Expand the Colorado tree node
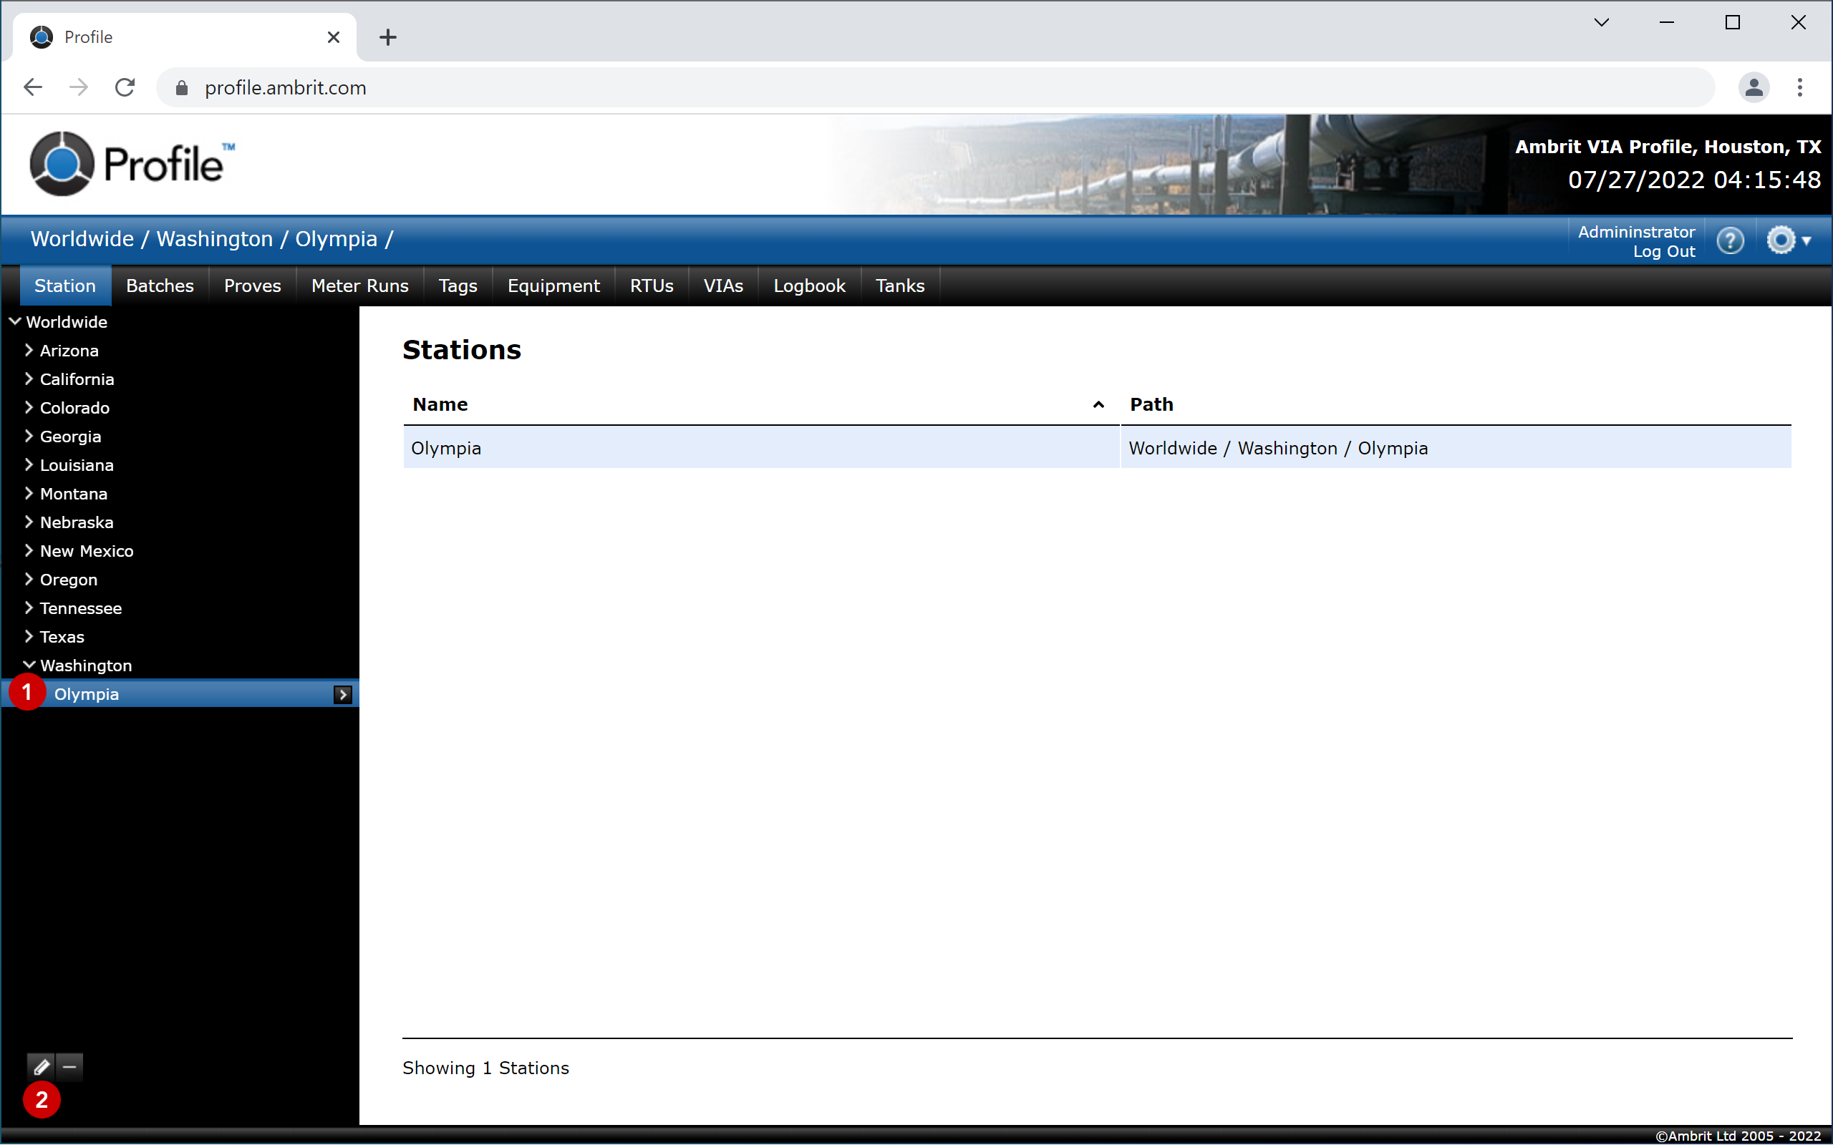The width and height of the screenshot is (1833, 1145). coord(29,407)
